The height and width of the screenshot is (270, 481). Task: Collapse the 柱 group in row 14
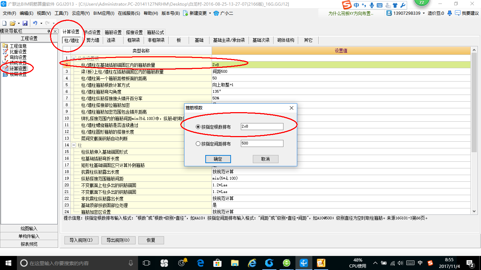tap(74, 145)
